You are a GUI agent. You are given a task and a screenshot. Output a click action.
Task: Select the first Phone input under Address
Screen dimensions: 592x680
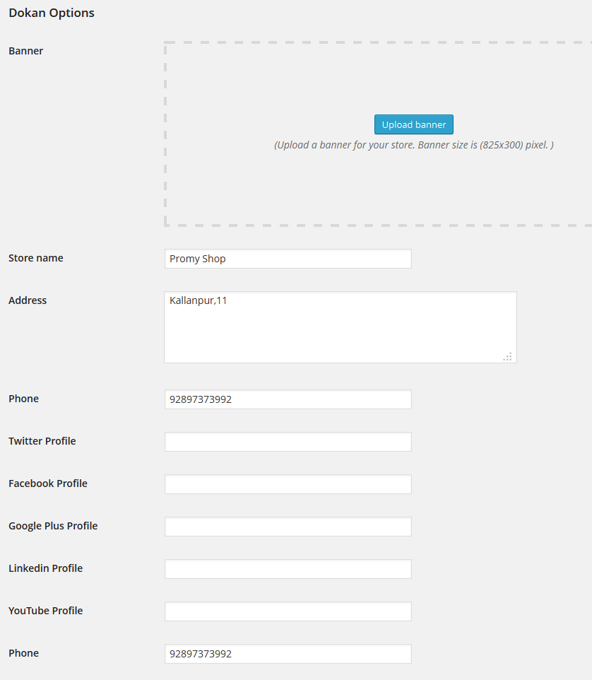coord(288,399)
